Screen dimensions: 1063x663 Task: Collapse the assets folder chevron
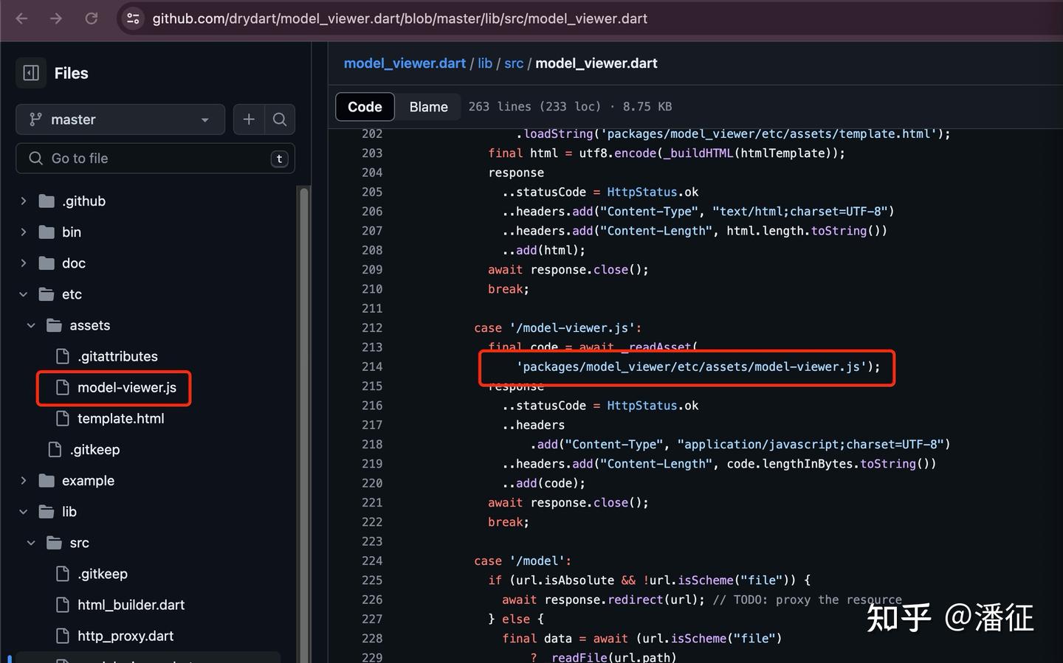(31, 325)
